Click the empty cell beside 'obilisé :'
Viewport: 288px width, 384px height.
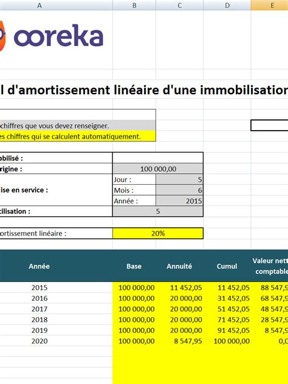(158, 158)
